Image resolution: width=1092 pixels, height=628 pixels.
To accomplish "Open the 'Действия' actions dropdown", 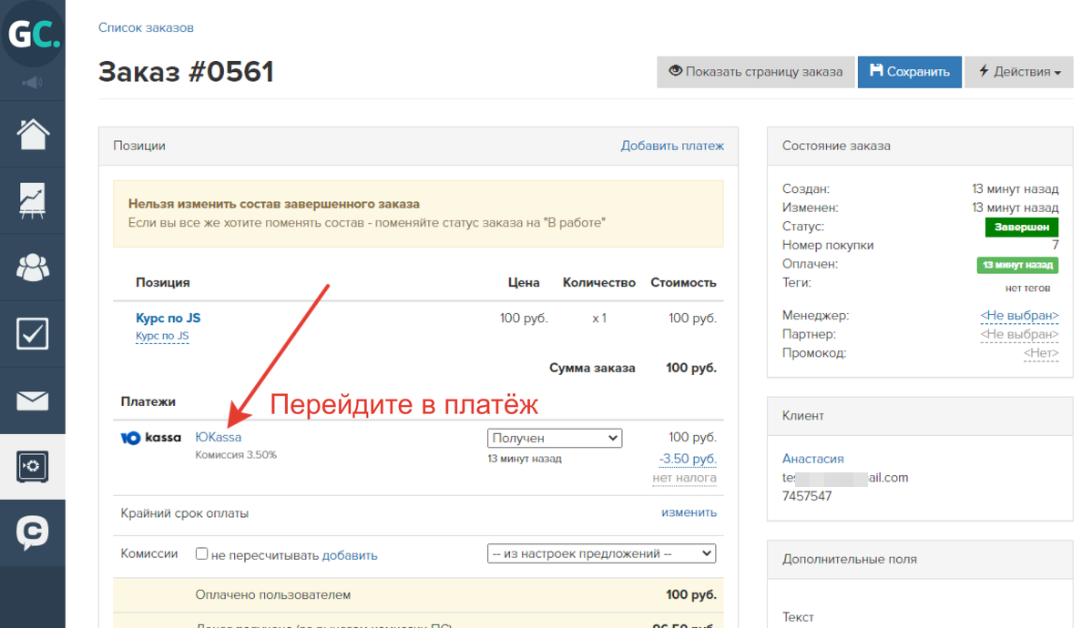I will pos(1019,72).
